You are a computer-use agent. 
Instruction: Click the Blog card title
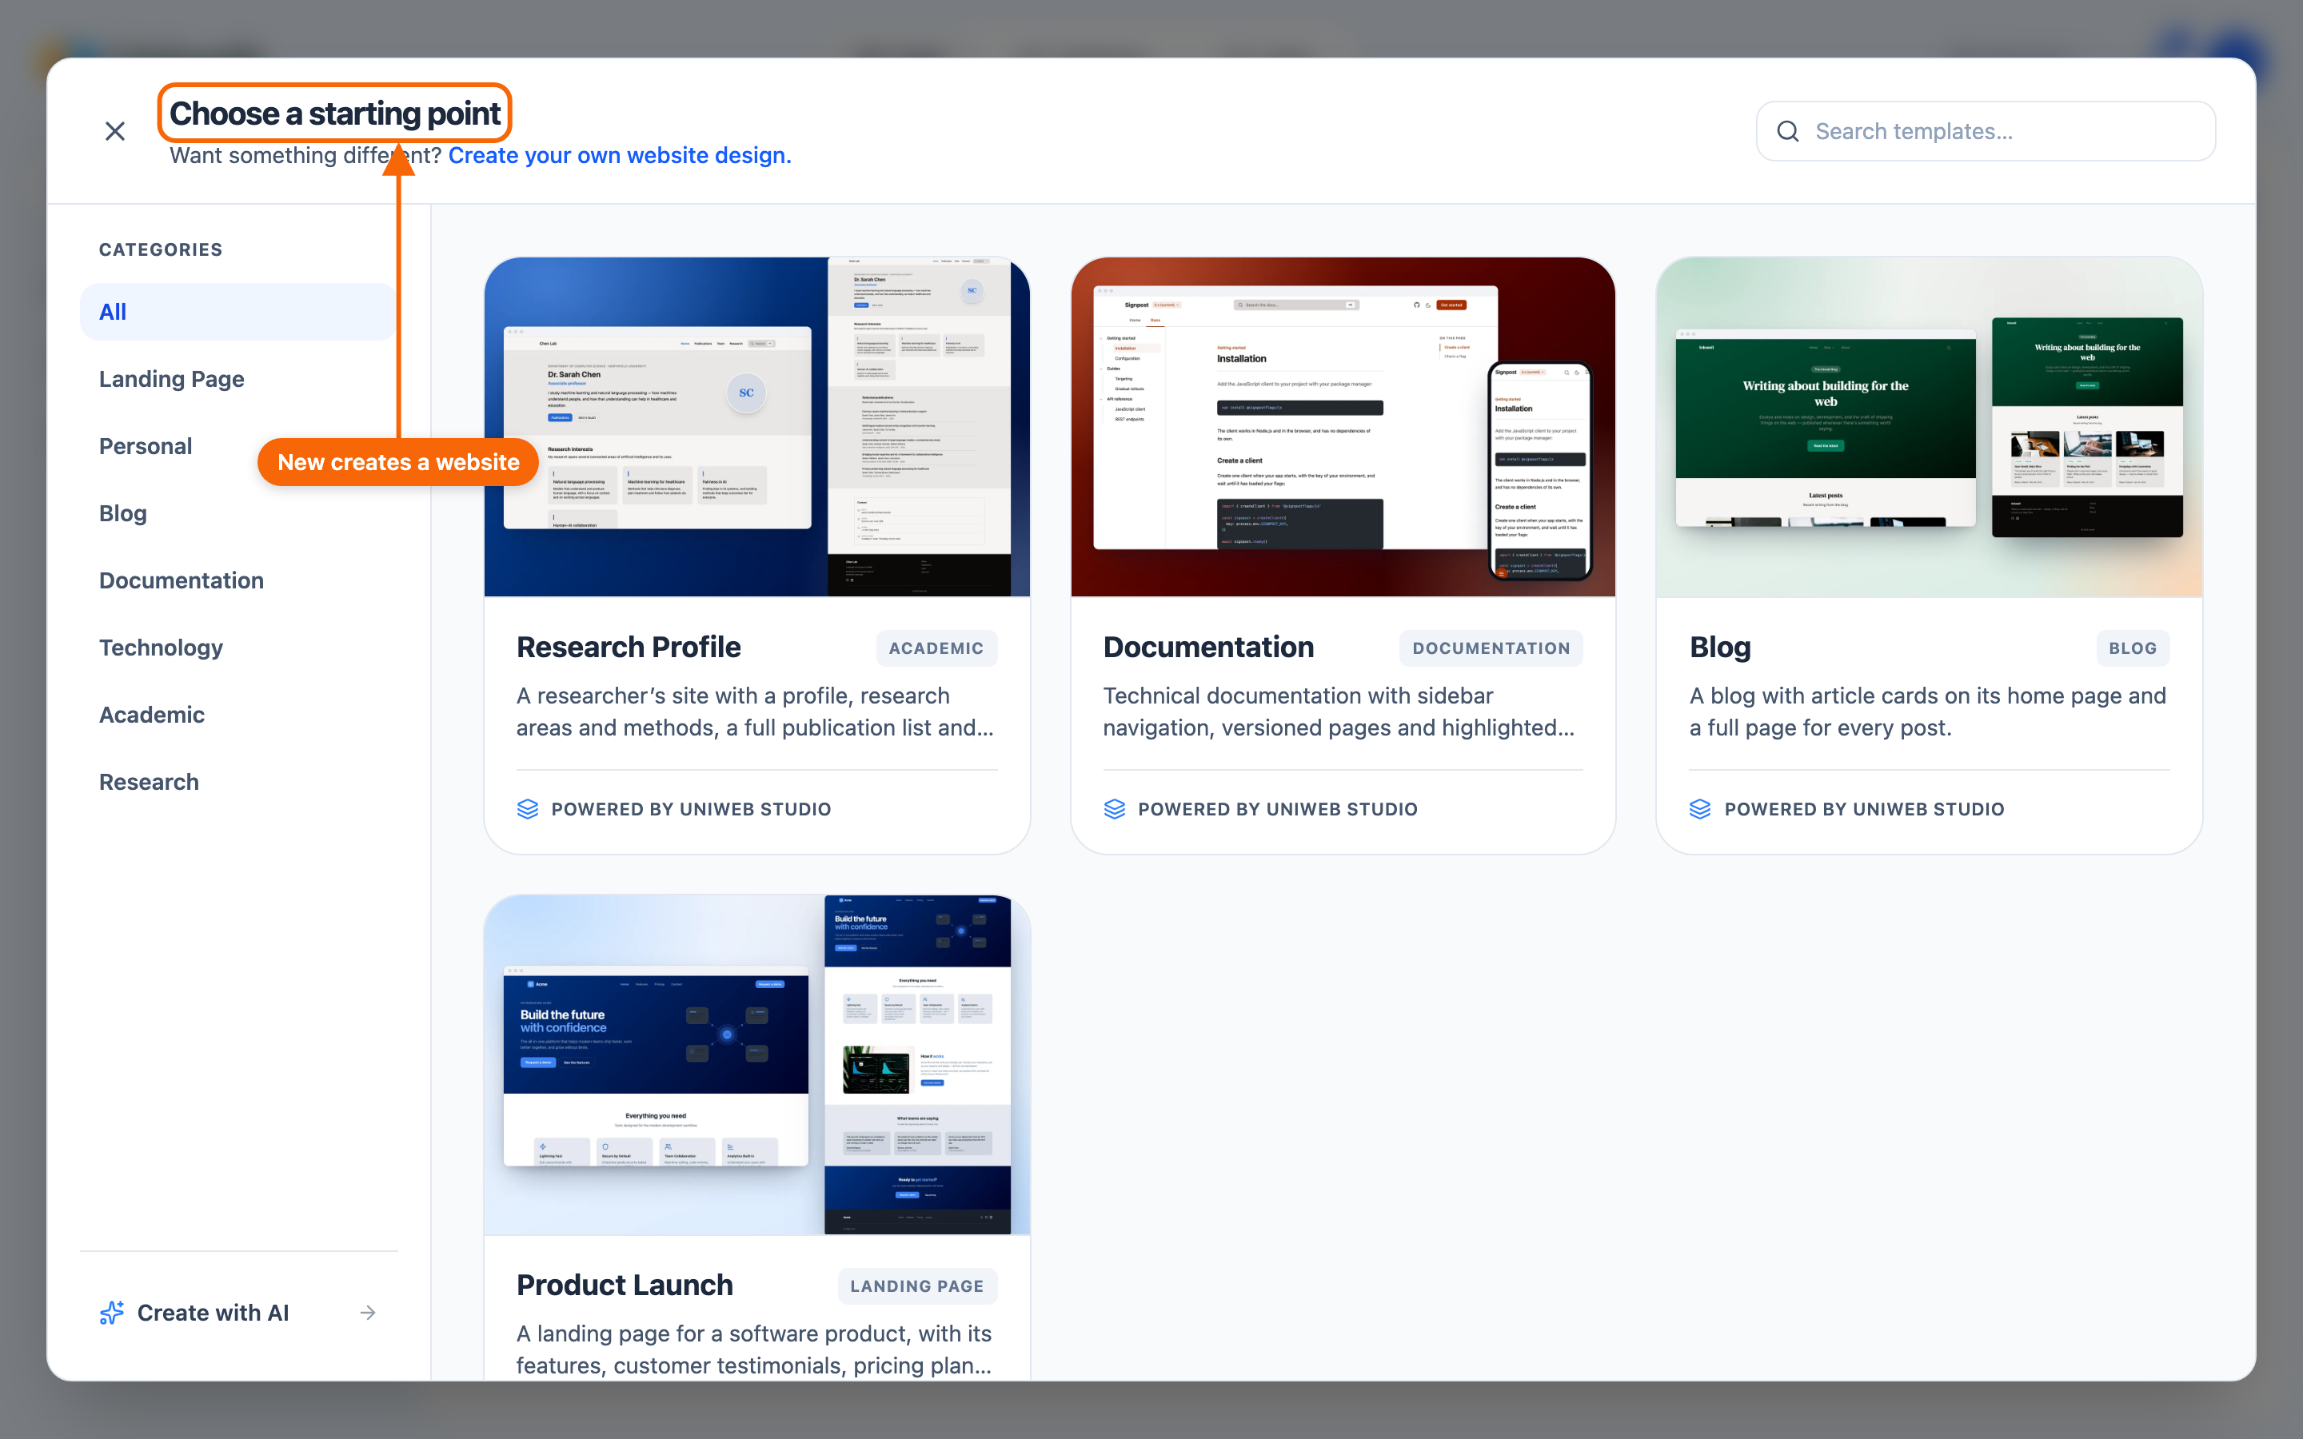click(1719, 648)
